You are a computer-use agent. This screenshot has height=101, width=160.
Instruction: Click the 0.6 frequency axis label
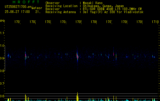pyautogui.click(x=2, y=96)
